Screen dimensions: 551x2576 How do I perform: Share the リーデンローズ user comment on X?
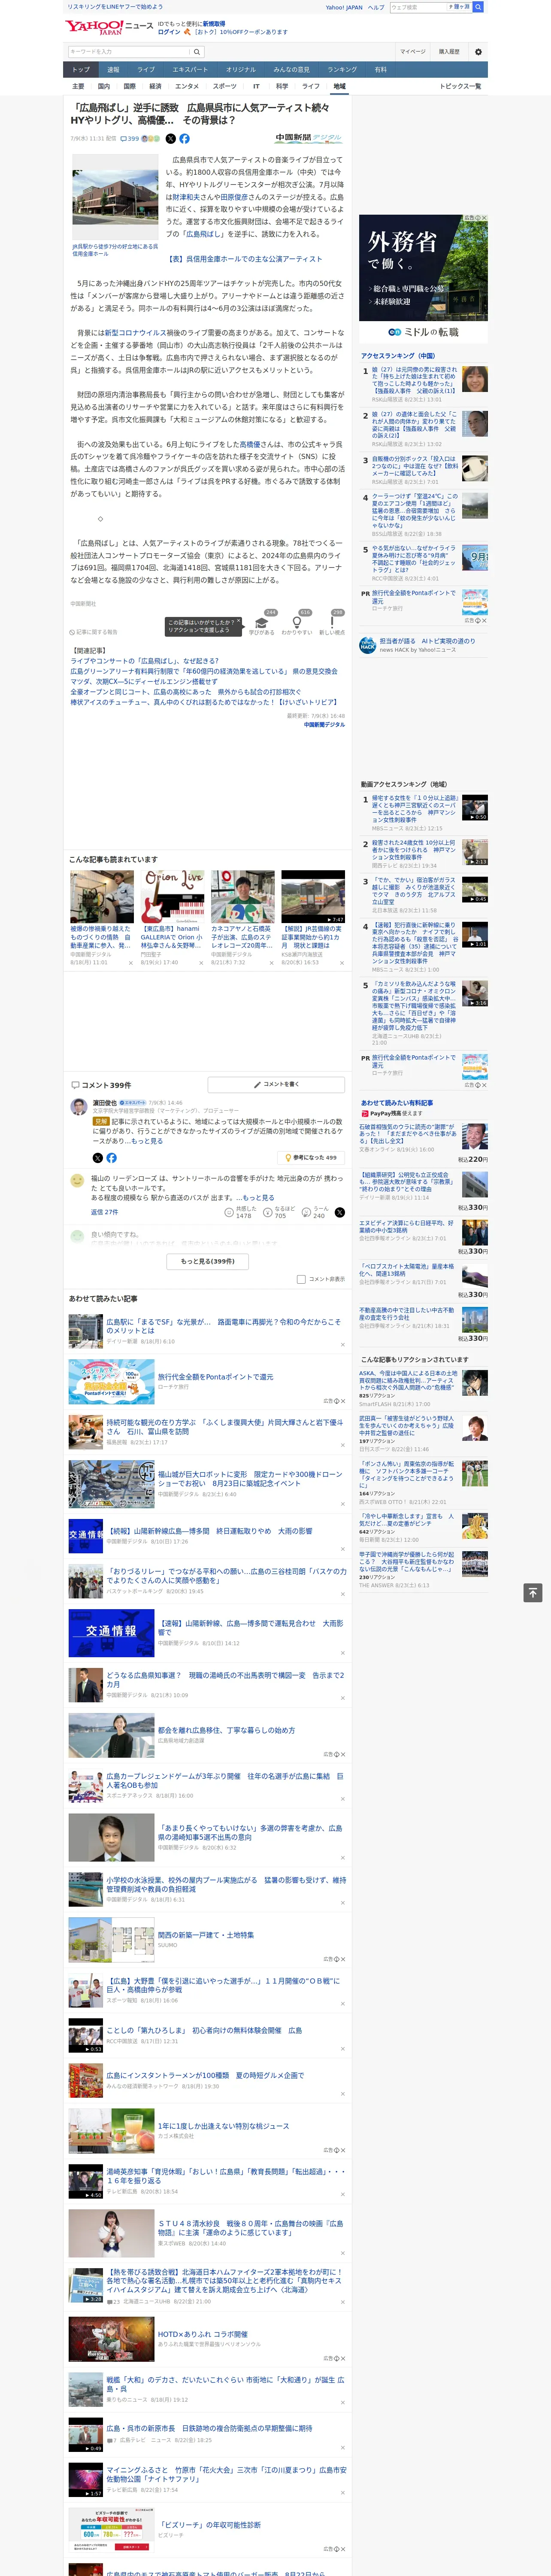click(340, 1212)
